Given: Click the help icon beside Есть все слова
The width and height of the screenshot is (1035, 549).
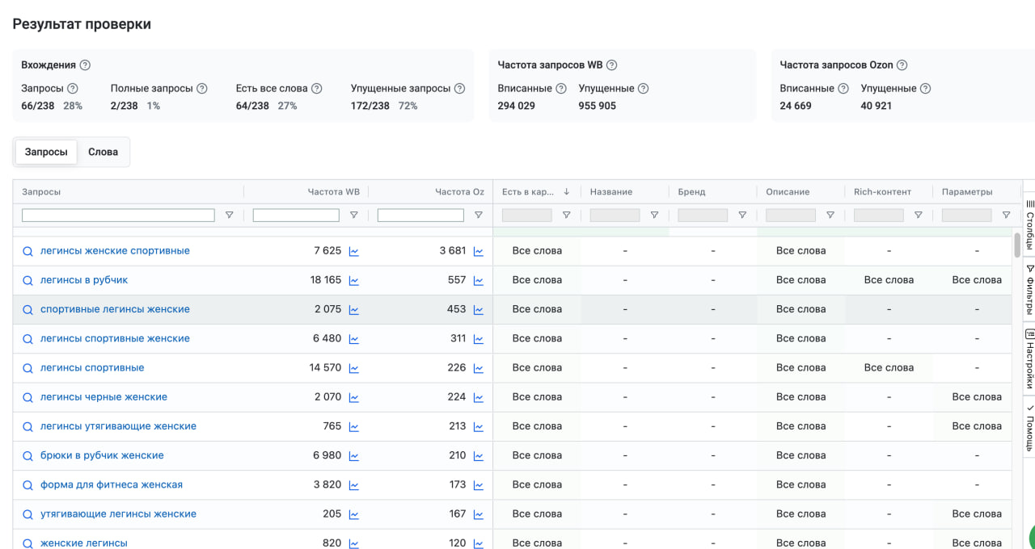Looking at the screenshot, I should pos(317,89).
